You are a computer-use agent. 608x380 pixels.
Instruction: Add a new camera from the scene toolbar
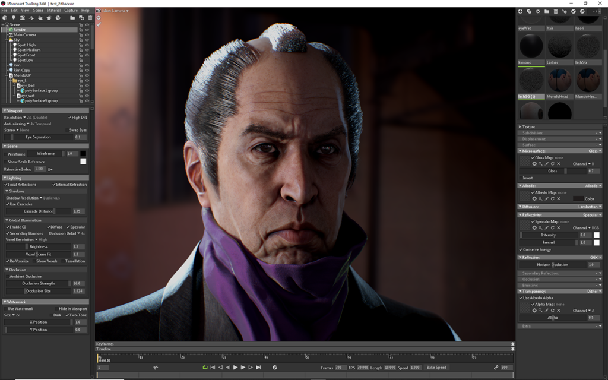[x=23, y=18]
